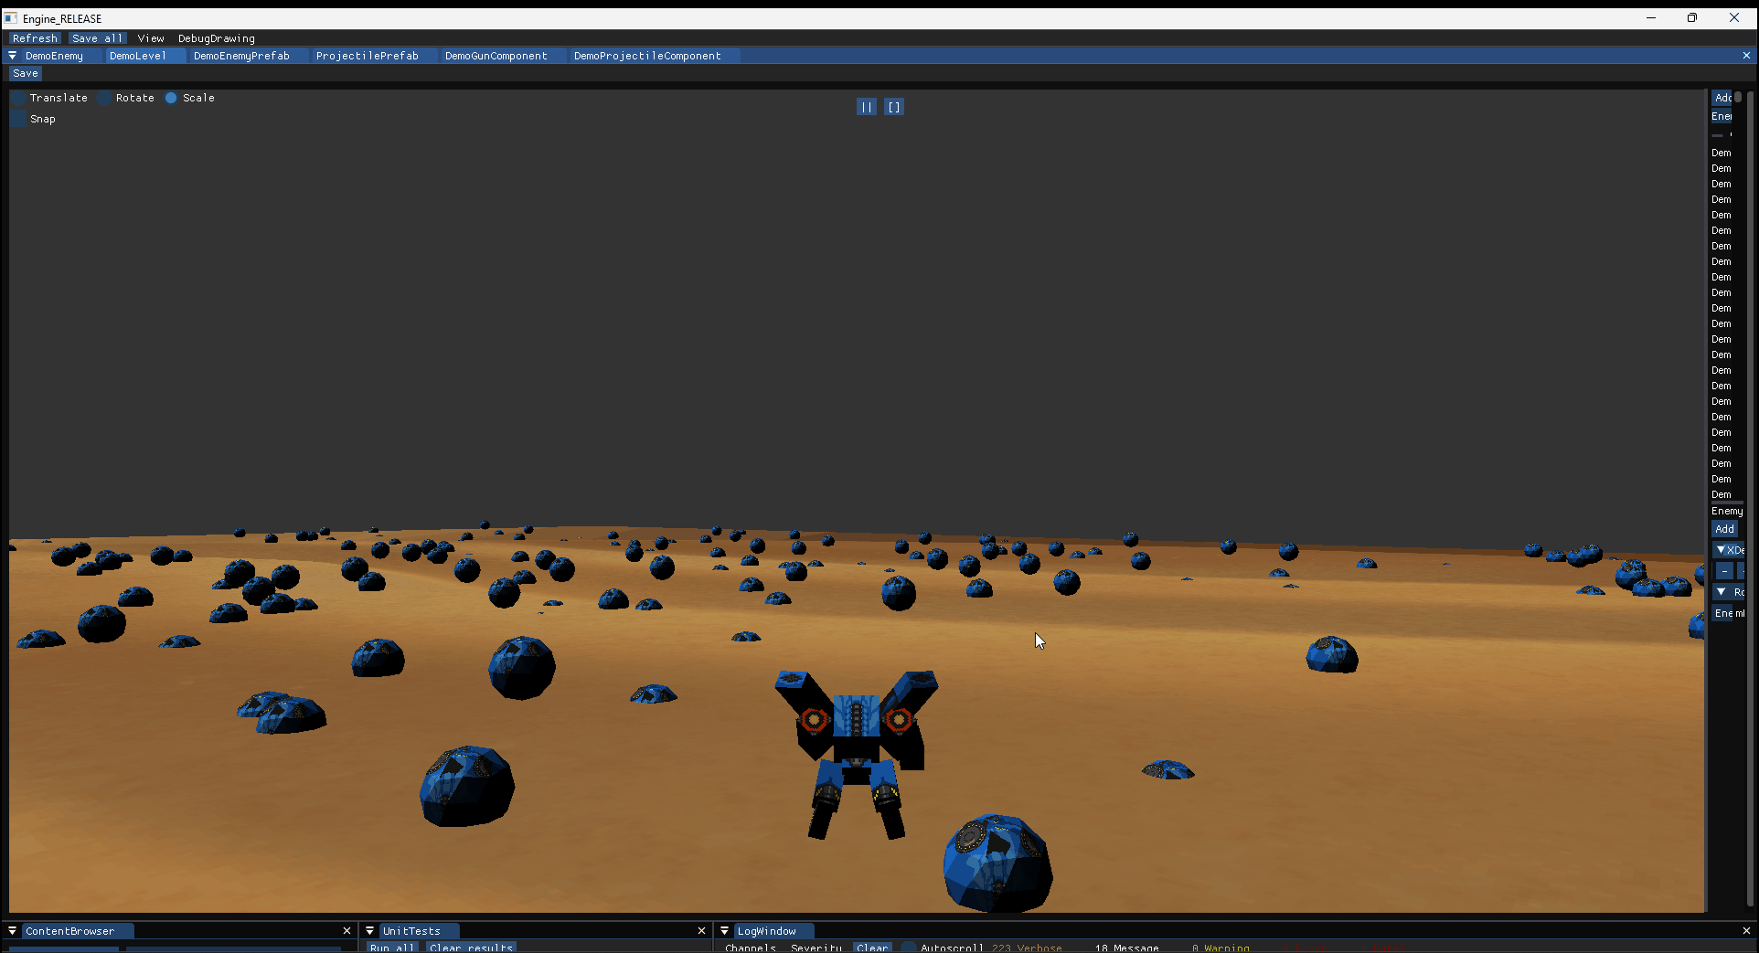Open the DebugDrawing menu
The height and width of the screenshot is (953, 1759).
point(216,38)
